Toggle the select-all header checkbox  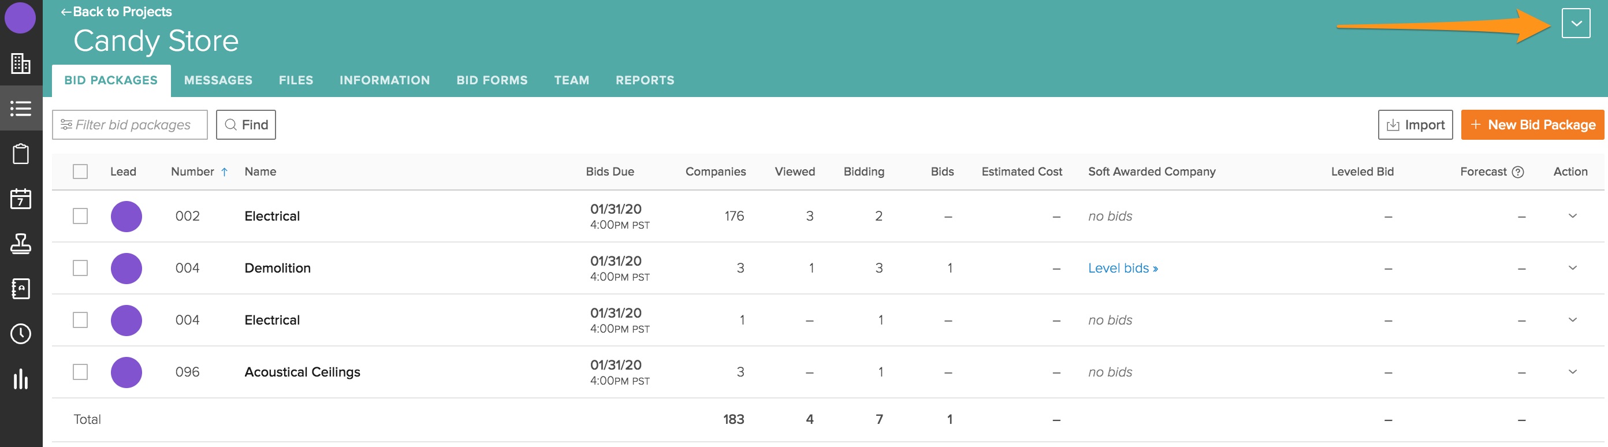(x=80, y=172)
